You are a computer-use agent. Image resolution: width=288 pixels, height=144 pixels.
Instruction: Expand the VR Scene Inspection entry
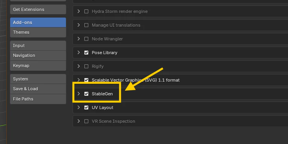[x=78, y=121]
